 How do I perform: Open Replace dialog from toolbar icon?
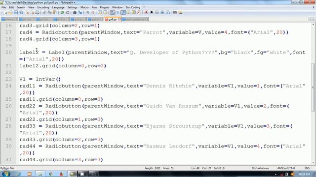coord(80,12)
